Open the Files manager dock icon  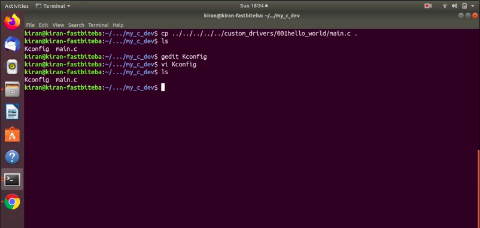point(12,89)
